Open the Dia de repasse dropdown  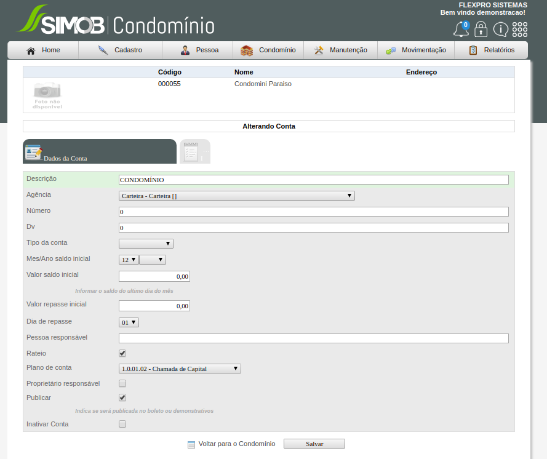pyautogui.click(x=129, y=322)
